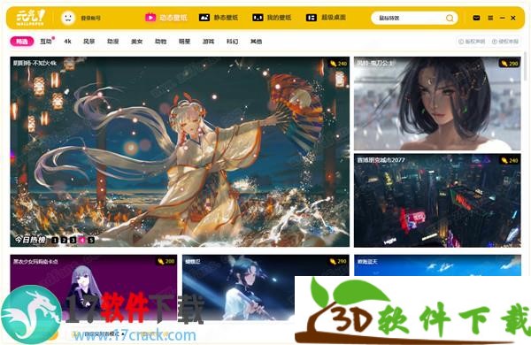Show hot list slide 2

64,240
